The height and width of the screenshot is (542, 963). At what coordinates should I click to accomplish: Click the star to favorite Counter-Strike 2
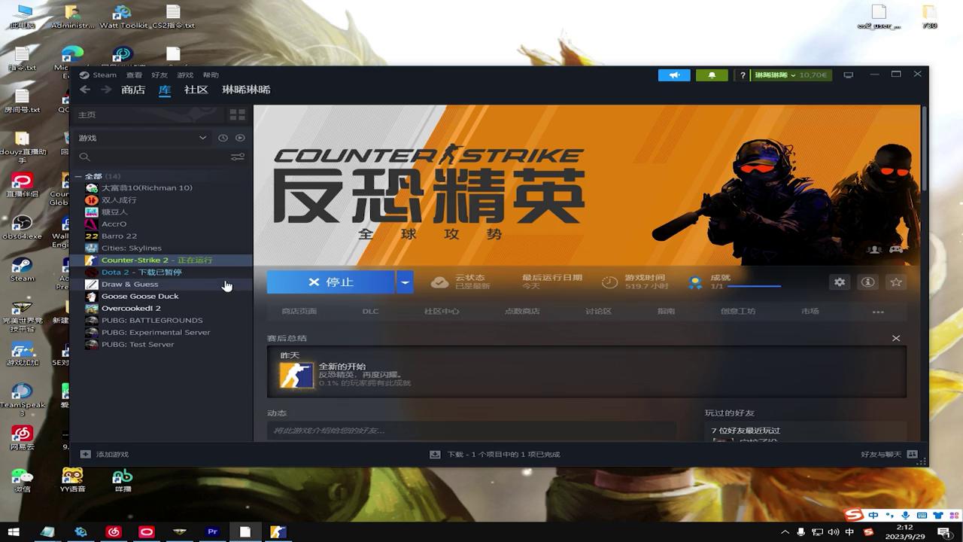895,282
